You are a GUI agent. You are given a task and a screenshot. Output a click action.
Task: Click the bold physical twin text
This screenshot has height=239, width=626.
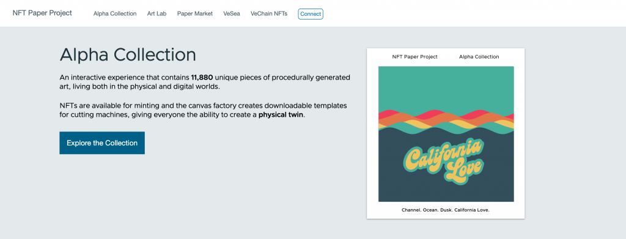(281, 116)
